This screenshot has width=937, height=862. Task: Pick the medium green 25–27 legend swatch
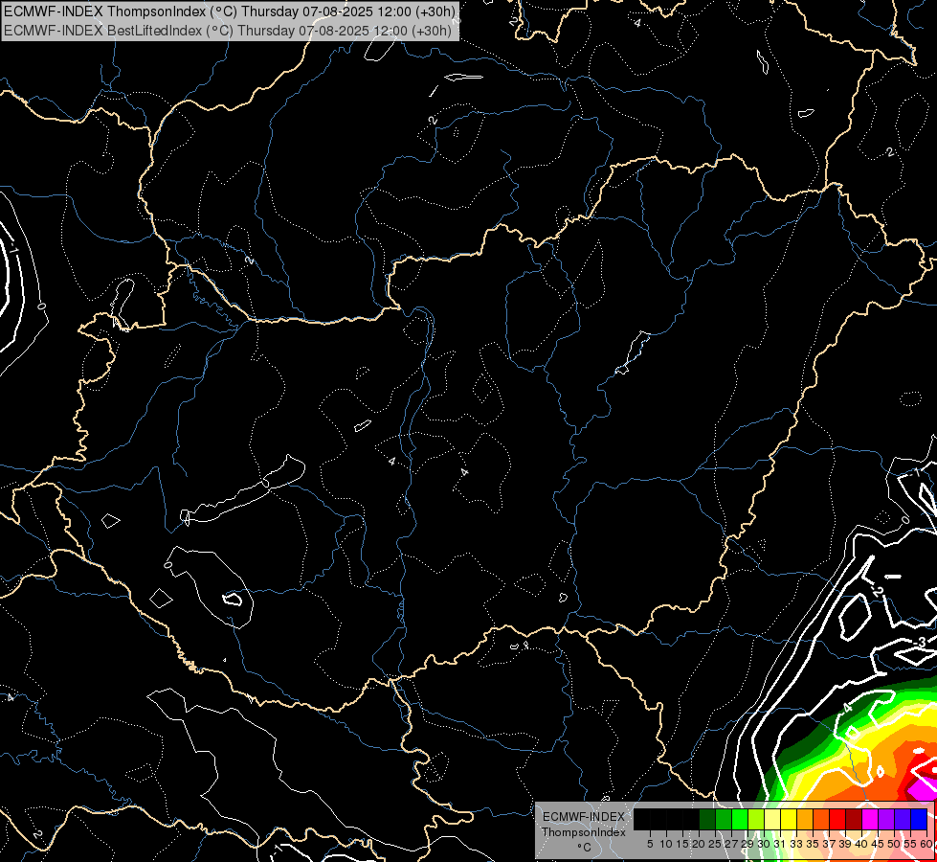tap(723, 820)
